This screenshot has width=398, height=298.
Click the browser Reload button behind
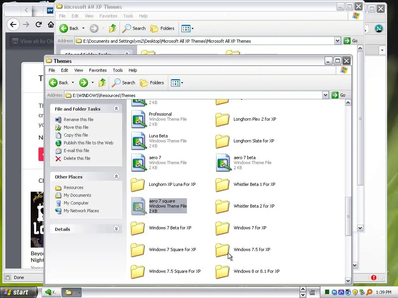tap(38, 24)
